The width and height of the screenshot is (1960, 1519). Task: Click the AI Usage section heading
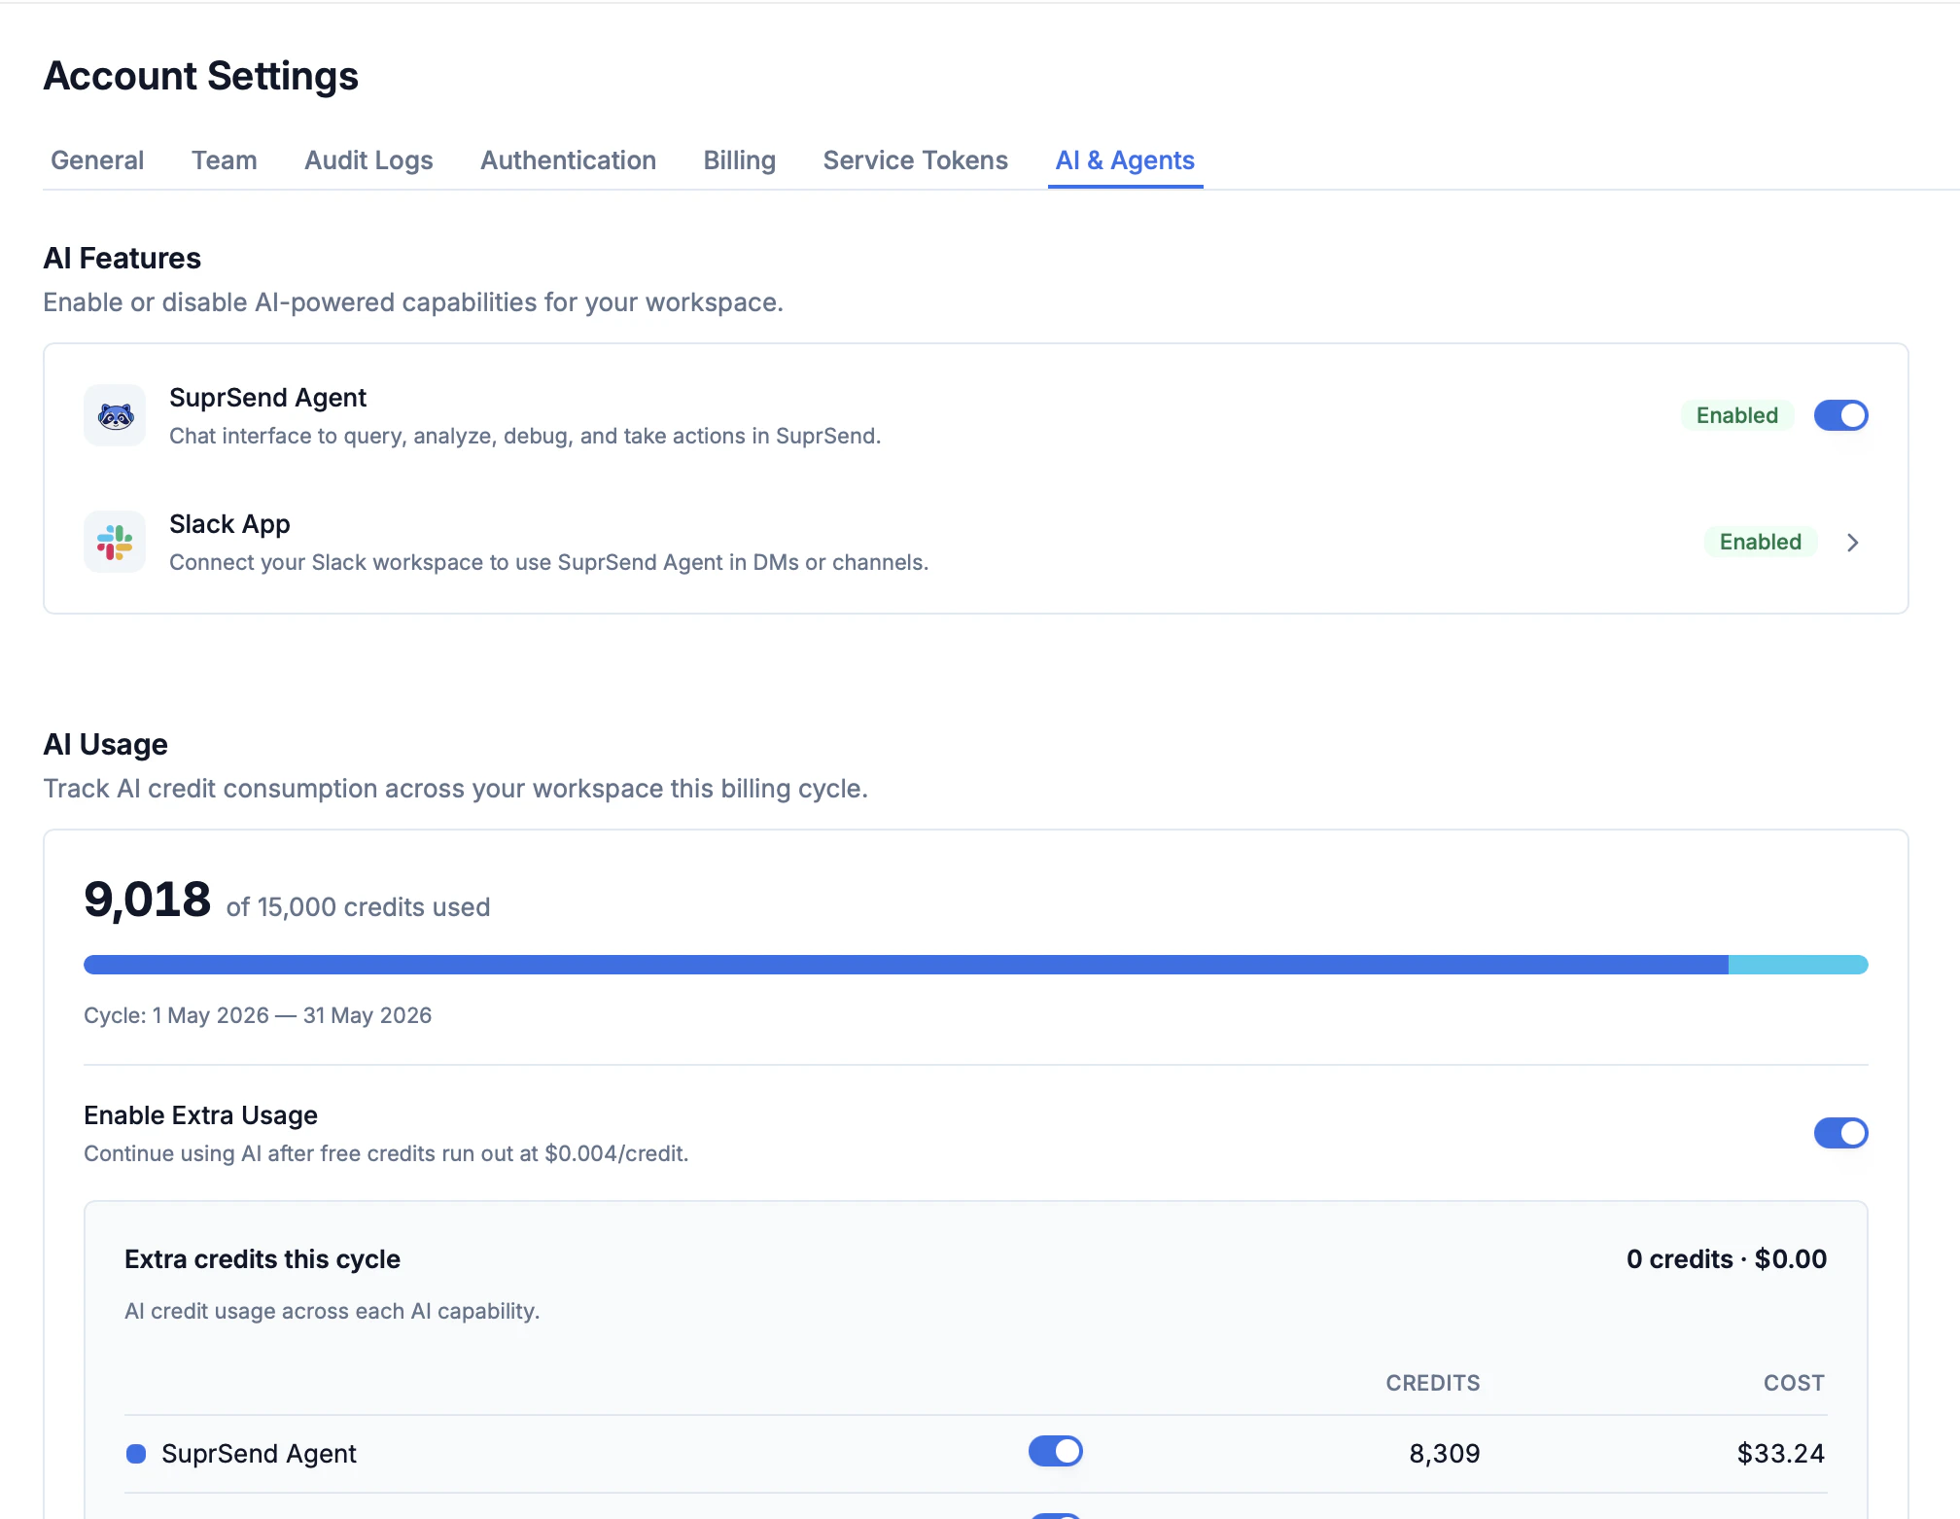(105, 745)
